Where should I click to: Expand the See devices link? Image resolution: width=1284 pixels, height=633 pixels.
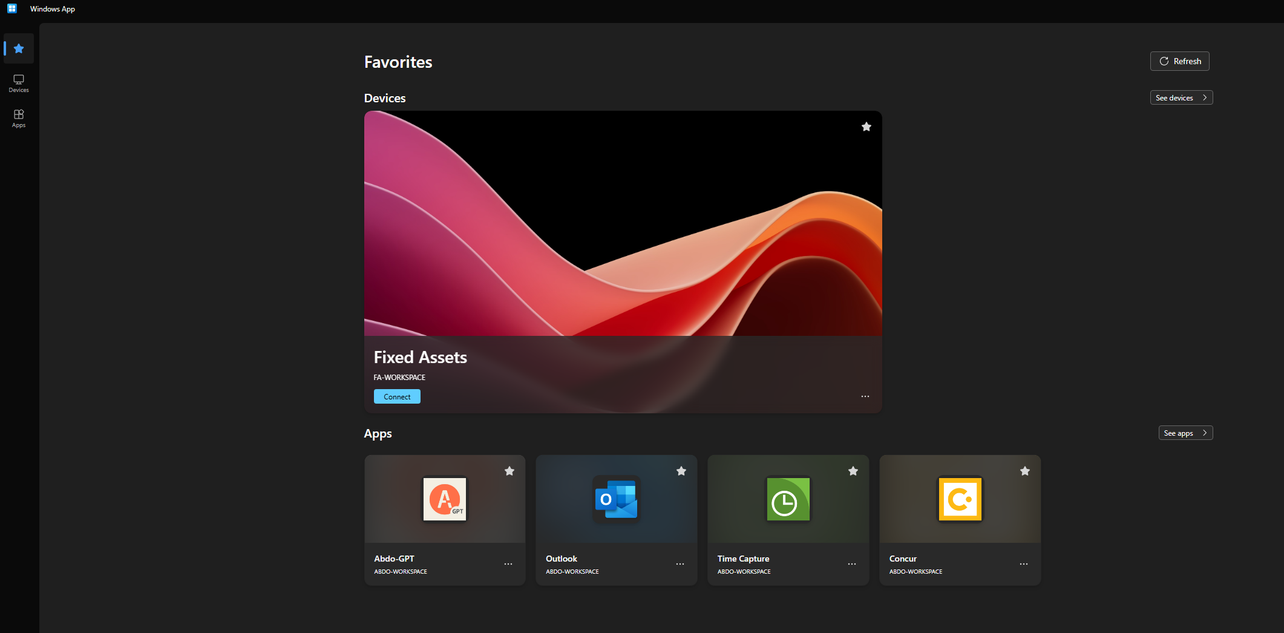tap(1181, 97)
